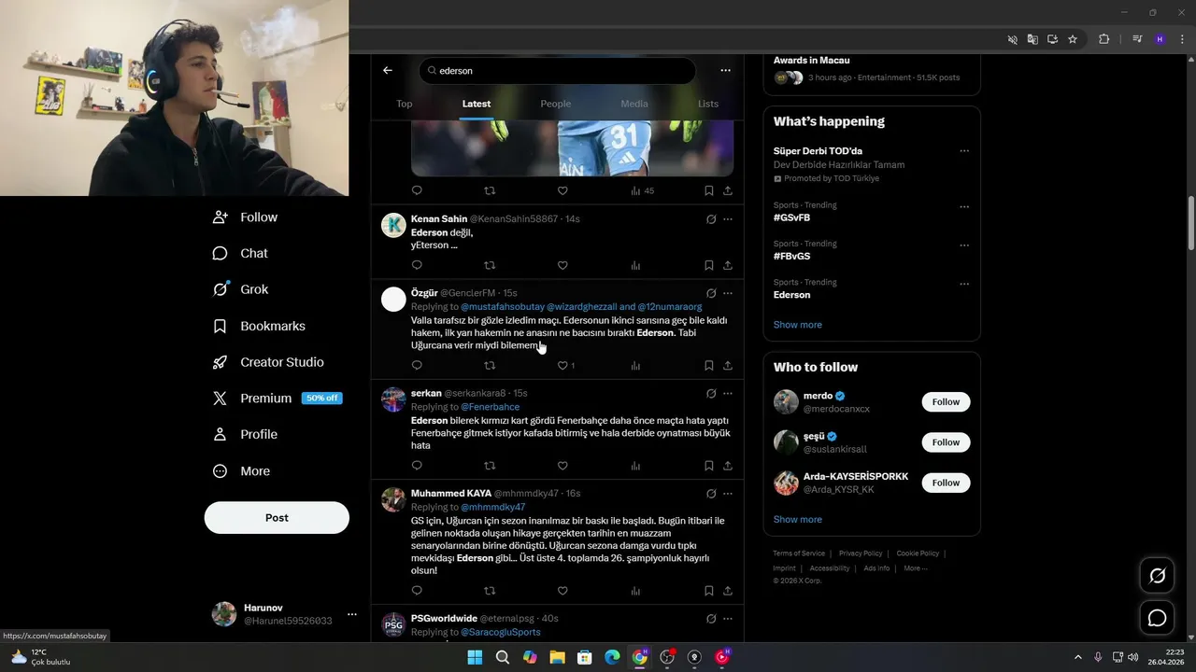Viewport: 1196px width, 672px height.
Task: Follow şeşü account
Action: tap(946, 442)
